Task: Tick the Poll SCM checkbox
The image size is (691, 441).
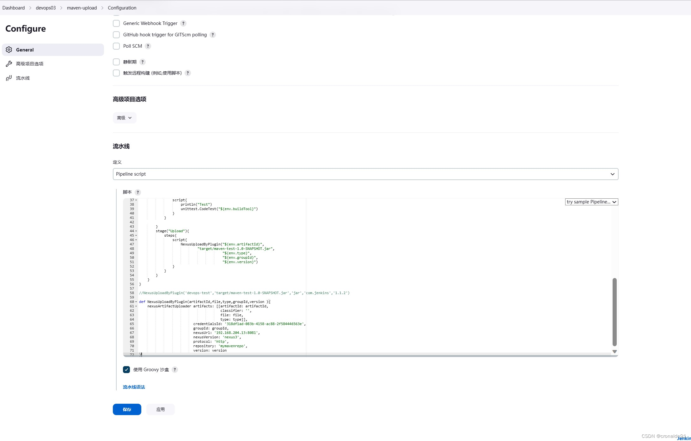Action: [116, 46]
